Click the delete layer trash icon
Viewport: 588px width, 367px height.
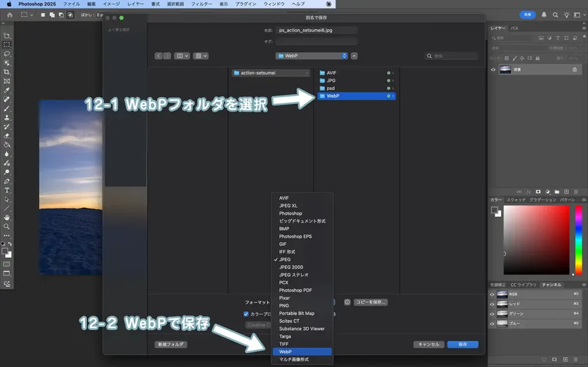(576, 192)
